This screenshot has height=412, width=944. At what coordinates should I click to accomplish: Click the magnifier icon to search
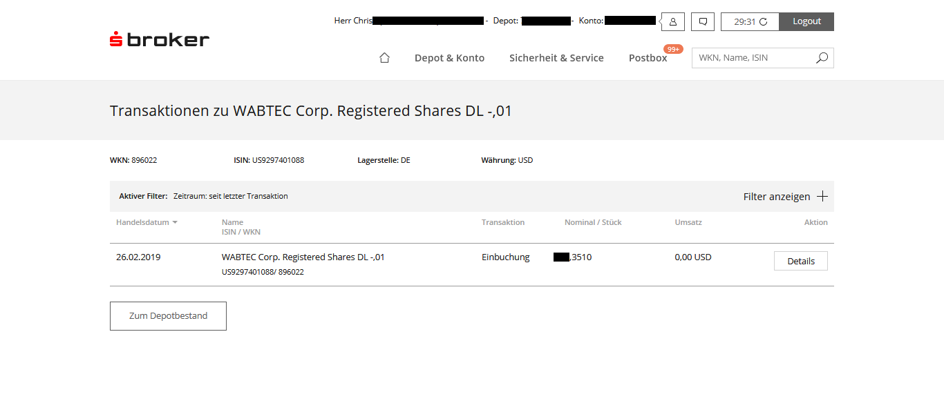[822, 58]
